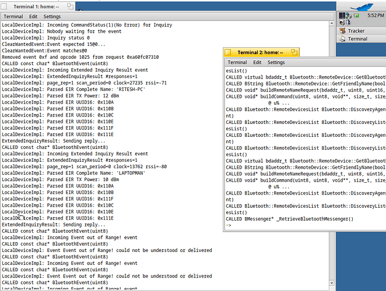Open Edit menu in Terminal 2
The height and width of the screenshot is (291, 386).
257,62
